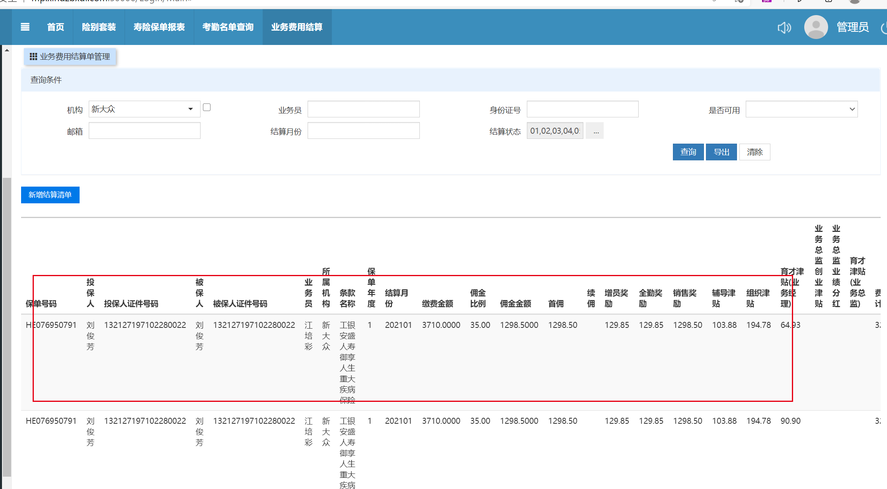887x489 pixels.
Task: Click the ellipsis button for 结算状态
Action: pyautogui.click(x=595, y=131)
